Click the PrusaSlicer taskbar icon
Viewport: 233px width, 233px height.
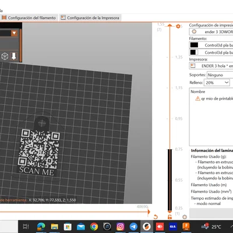(147, 227)
